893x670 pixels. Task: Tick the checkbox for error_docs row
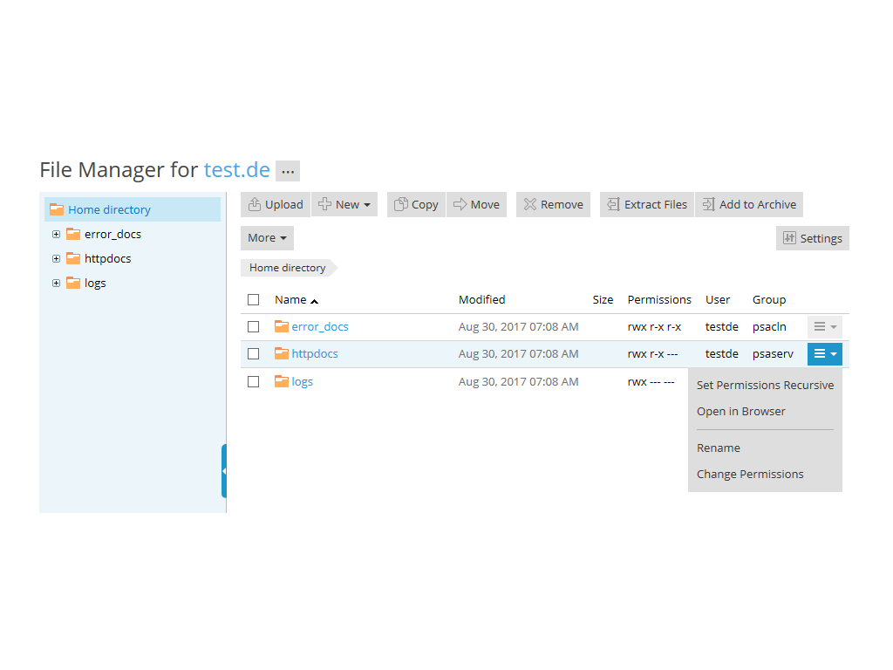coord(253,326)
